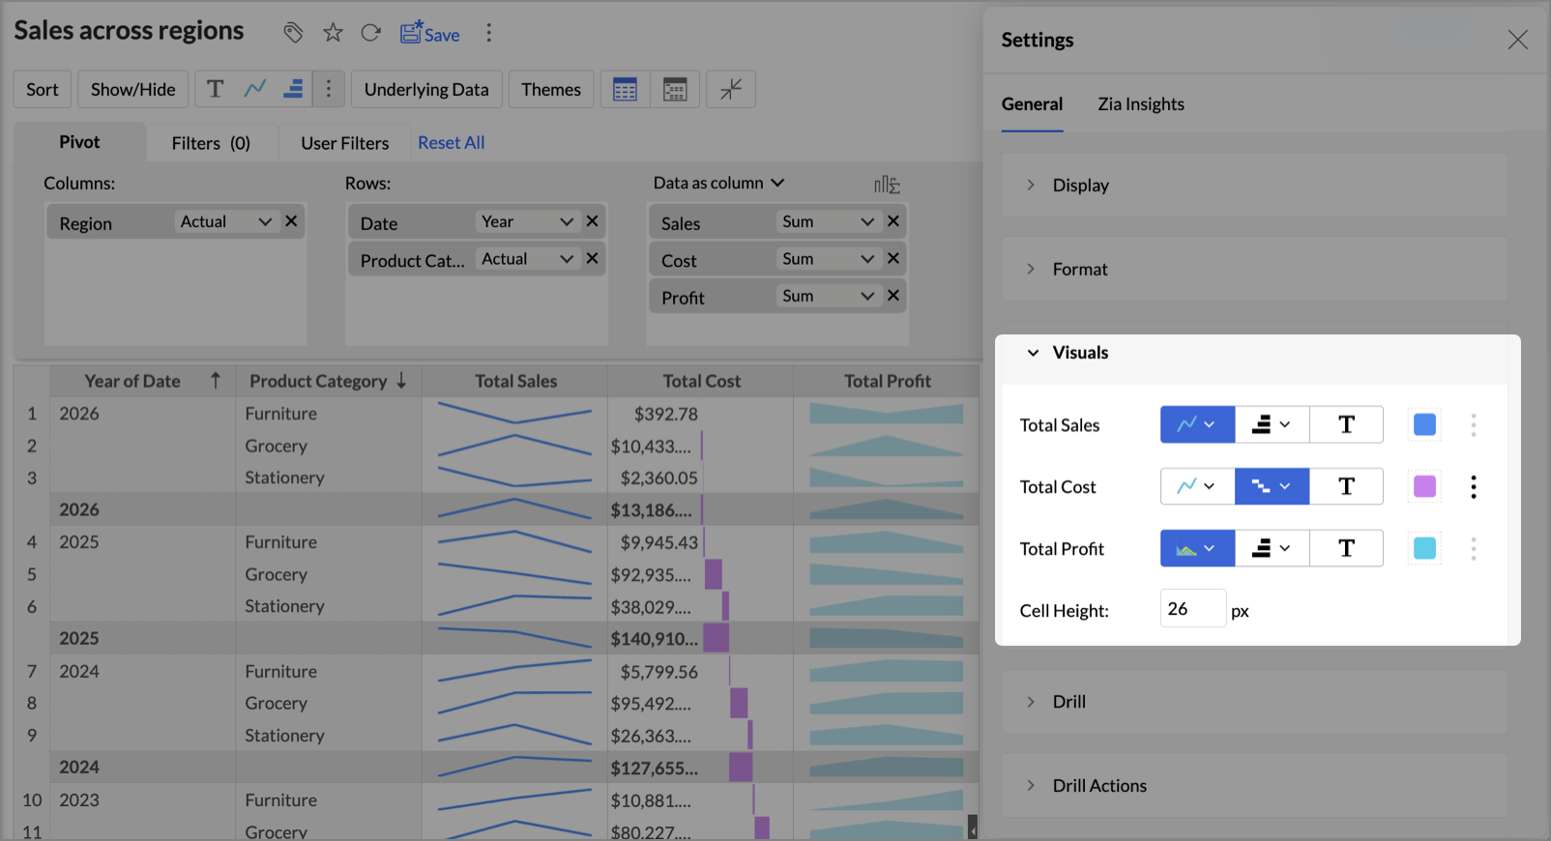
Task: Click the Underlying Data button
Action: click(x=426, y=89)
